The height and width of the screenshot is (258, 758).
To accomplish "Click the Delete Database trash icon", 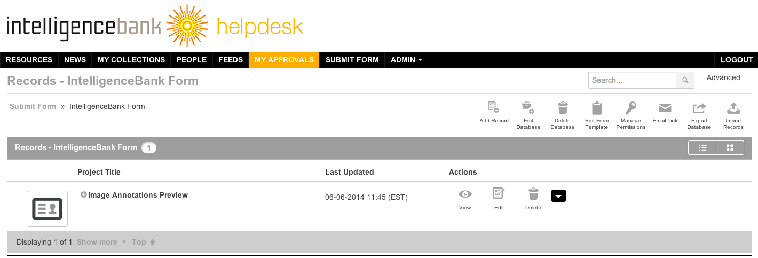I will tap(562, 108).
